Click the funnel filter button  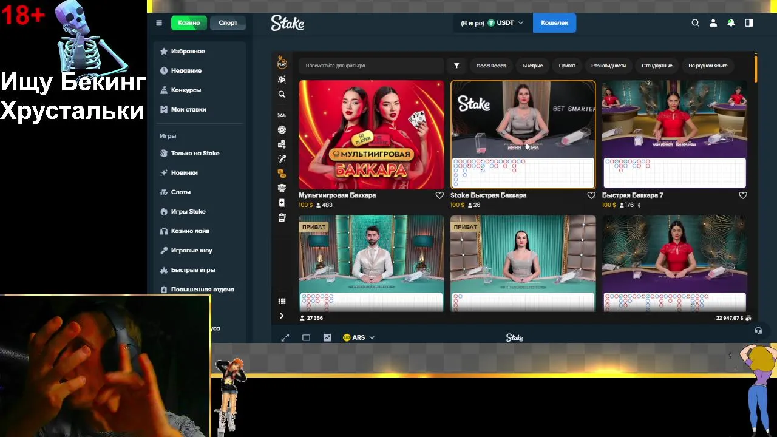point(456,66)
